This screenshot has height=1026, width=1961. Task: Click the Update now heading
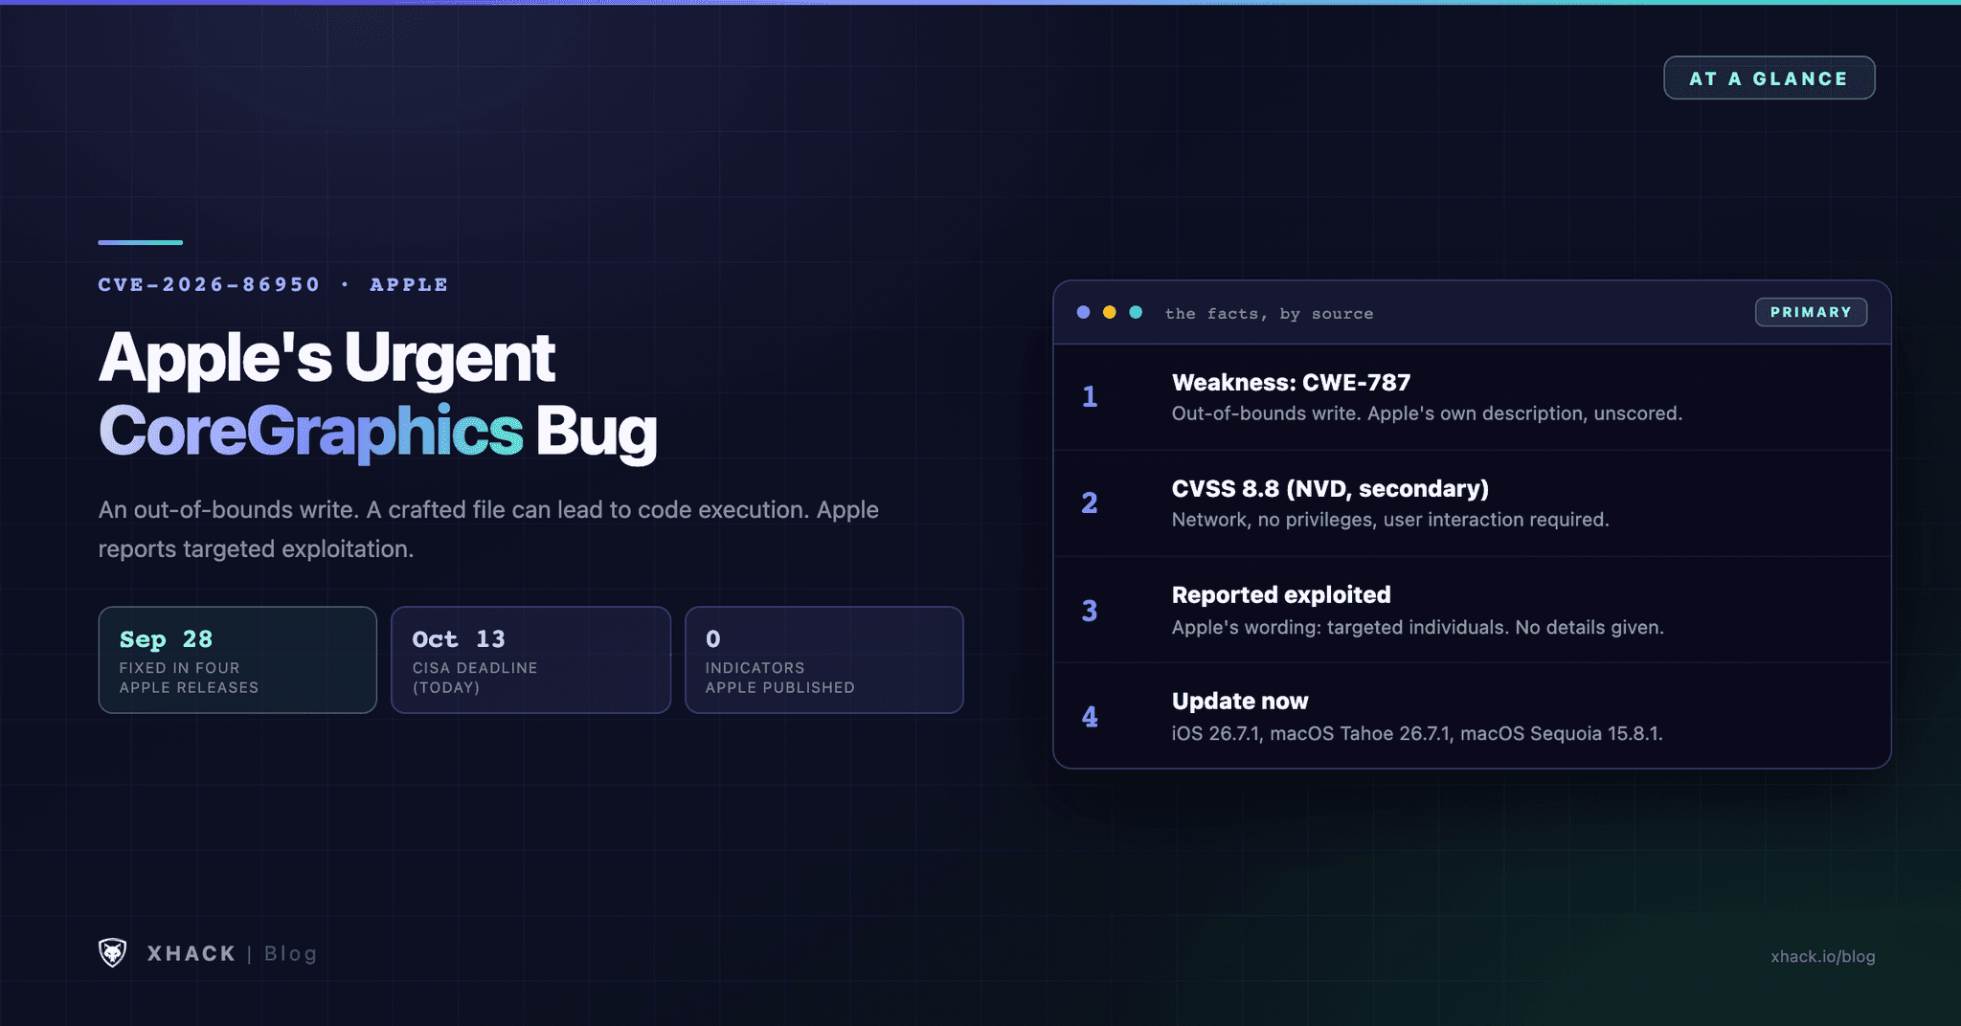point(1240,701)
